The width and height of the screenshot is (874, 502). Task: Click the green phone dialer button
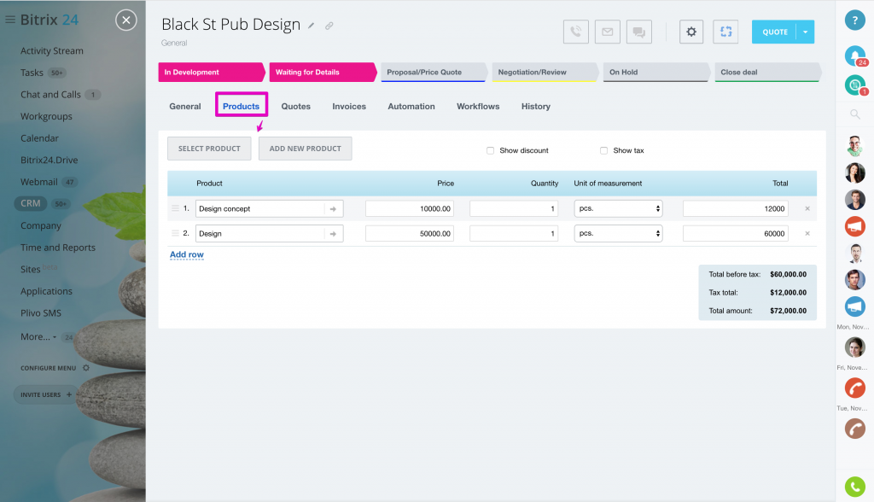pos(854,487)
